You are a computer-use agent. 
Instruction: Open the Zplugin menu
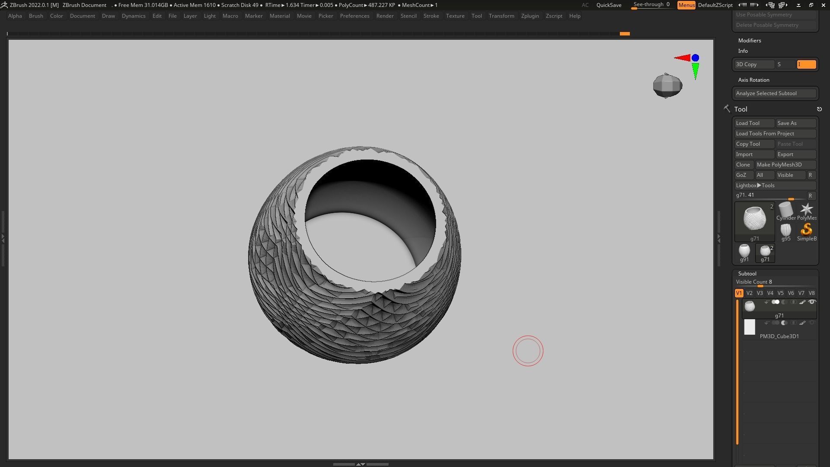click(x=530, y=16)
